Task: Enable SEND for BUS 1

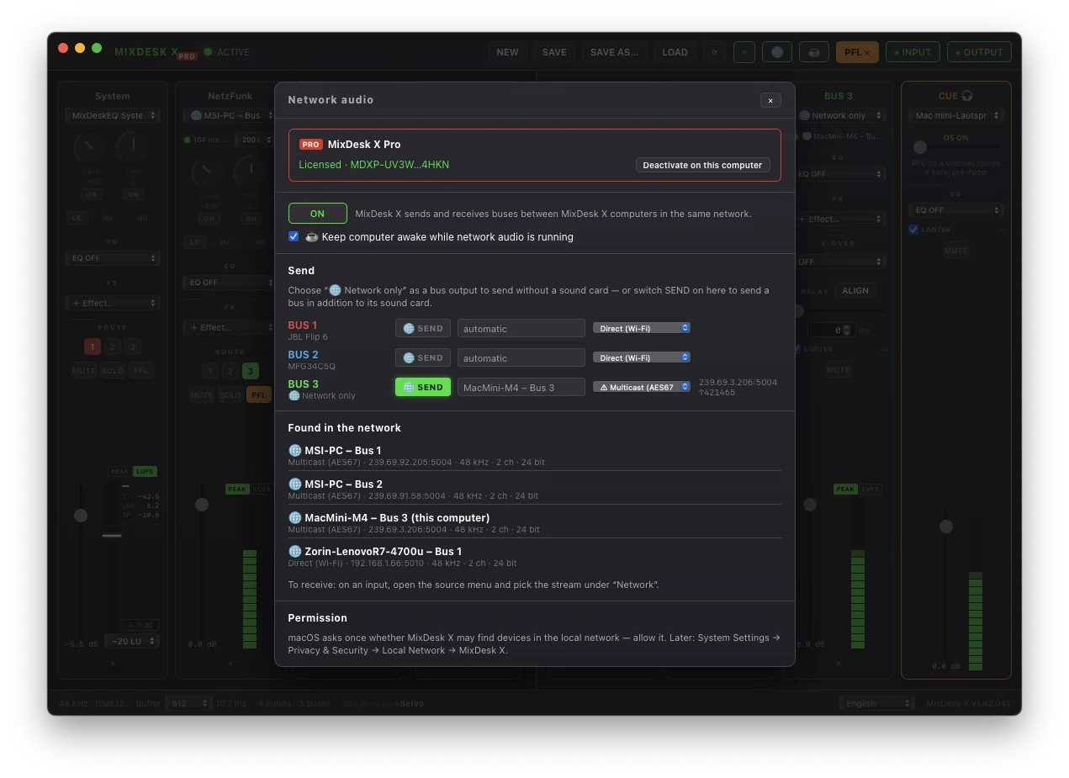Action: point(423,328)
